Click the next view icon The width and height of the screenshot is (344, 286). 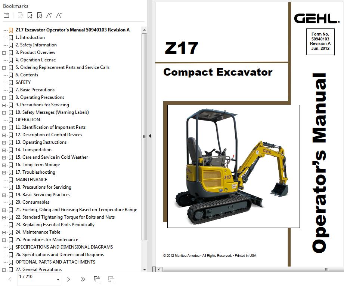(x=111, y=279)
